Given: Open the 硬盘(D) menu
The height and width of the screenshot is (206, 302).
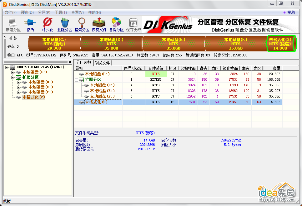Looking at the screenshot, I should 27,12.
